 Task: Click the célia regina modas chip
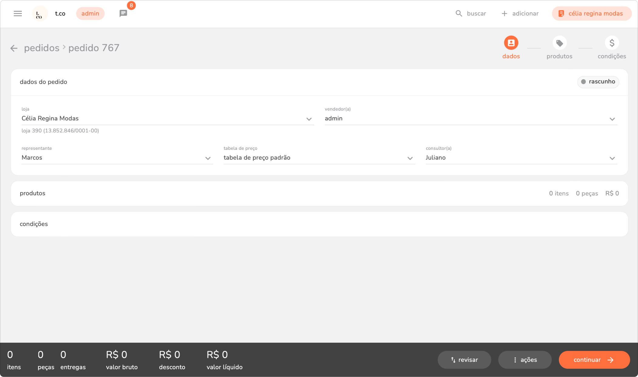(x=591, y=14)
